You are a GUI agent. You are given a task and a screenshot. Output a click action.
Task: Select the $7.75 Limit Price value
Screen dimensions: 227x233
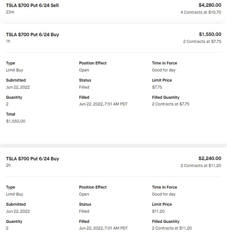157,87
